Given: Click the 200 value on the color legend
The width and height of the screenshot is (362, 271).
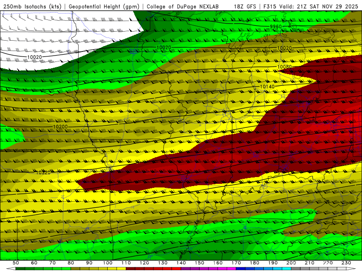Looking at the screenshot, I should 291,263.
